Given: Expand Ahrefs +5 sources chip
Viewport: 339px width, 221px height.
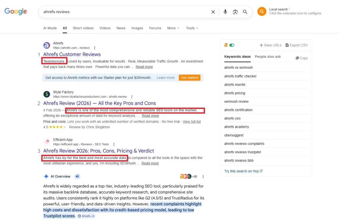Looking at the screenshot, I should pyautogui.click(x=86, y=216).
